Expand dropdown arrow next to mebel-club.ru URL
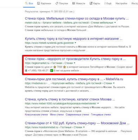Screen dimensions: 138x140 [x=115, y=22]
